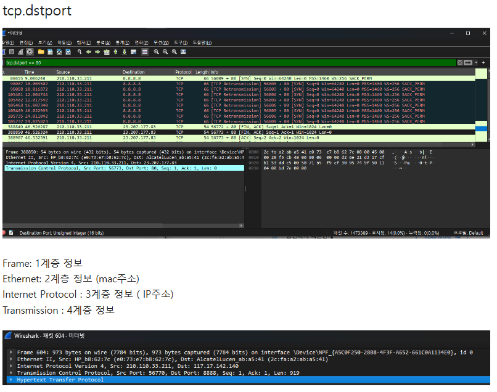Open the 전화(Y) Telephony menu
497x392 pixels.
[141, 43]
